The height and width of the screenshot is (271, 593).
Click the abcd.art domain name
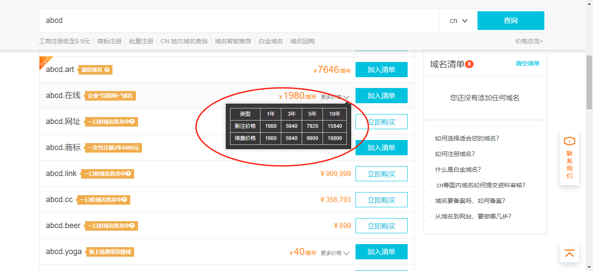click(x=60, y=69)
